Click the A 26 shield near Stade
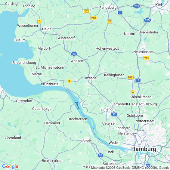 point(100,155)
